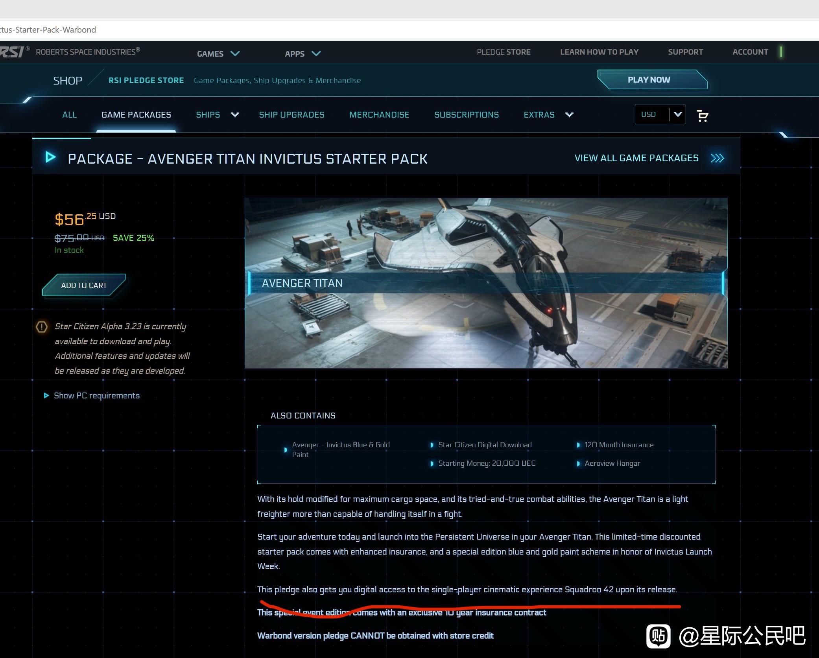The image size is (819, 658).
Task: Select the ALL store tab
Action: click(x=70, y=114)
